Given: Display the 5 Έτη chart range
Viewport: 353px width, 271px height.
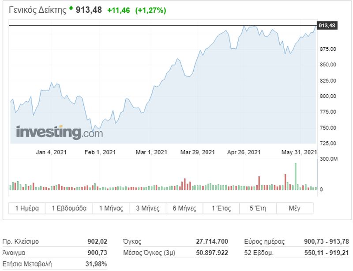Looking at the screenshot, I should point(258,208).
